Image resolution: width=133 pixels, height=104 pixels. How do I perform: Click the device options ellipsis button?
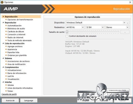coord(128,23)
